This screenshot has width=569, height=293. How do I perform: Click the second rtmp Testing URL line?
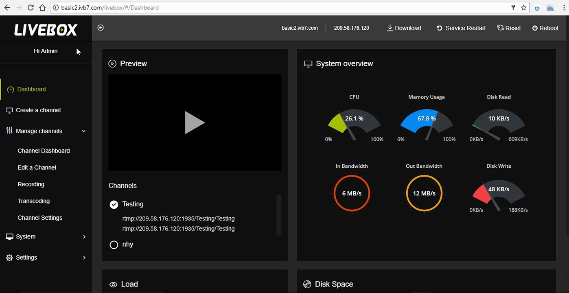[179, 229]
